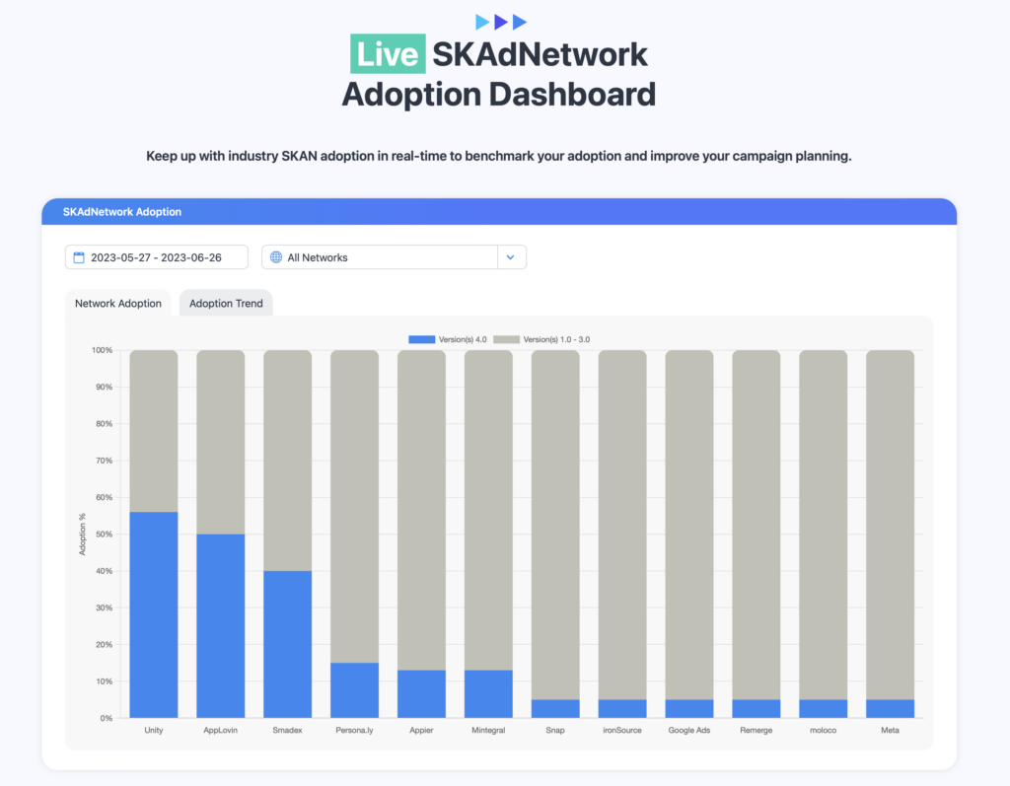Click the Smadex axis label
The width and height of the screenshot is (1010, 786).
pyautogui.click(x=288, y=730)
